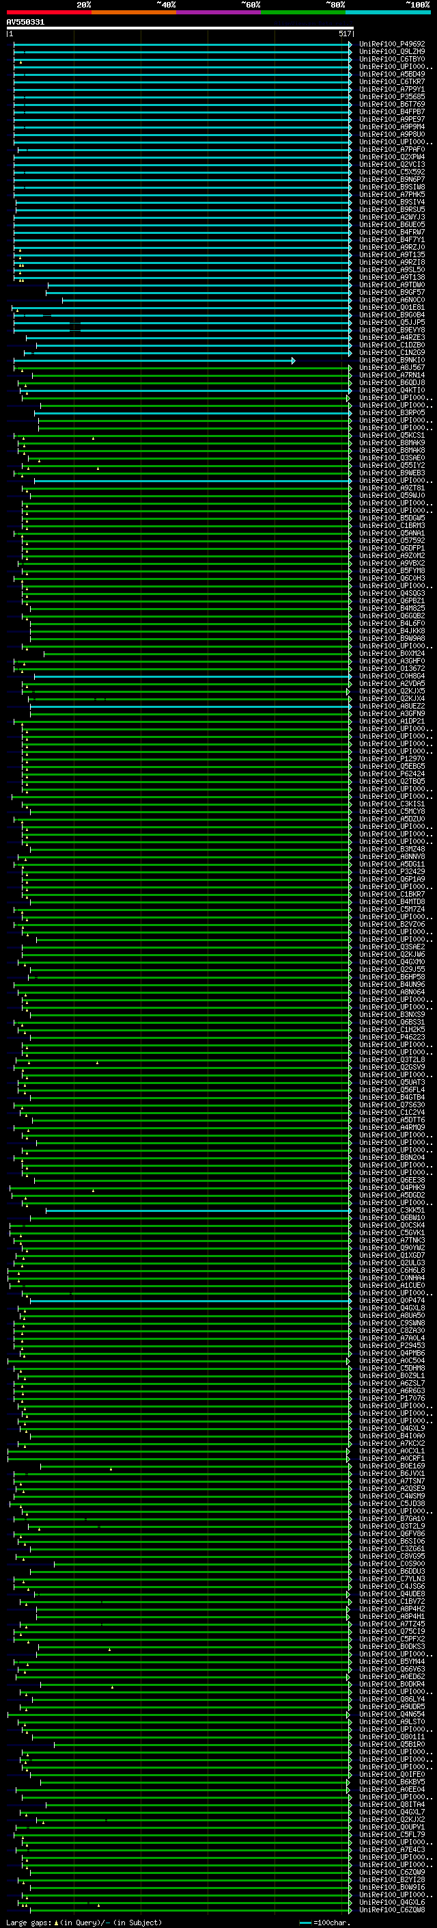Click the red ~20% identity legend segment
Viewport: 437px width, 1928px height.
pyautogui.click(x=48, y=12)
